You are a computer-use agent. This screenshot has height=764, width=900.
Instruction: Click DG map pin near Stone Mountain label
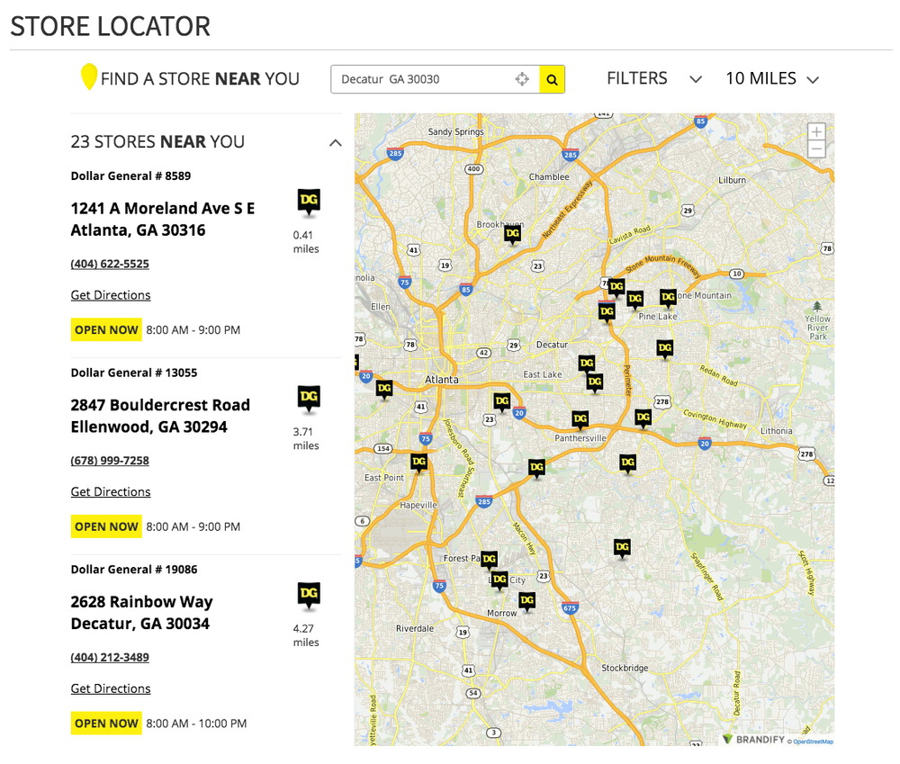[668, 297]
